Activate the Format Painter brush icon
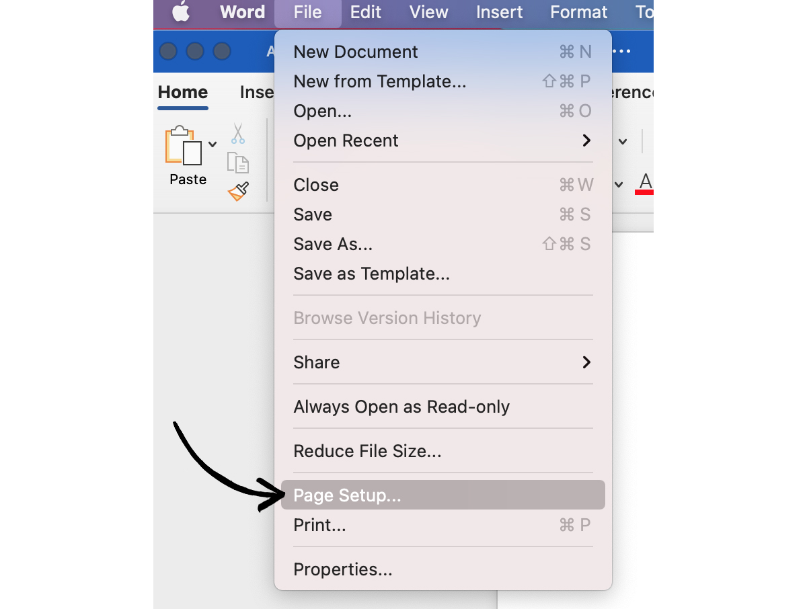The height and width of the screenshot is (609, 807). pyautogui.click(x=237, y=192)
